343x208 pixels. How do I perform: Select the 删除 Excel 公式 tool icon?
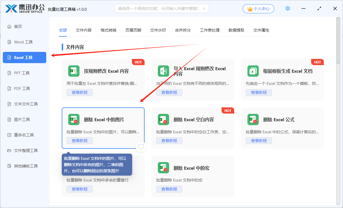(253, 120)
